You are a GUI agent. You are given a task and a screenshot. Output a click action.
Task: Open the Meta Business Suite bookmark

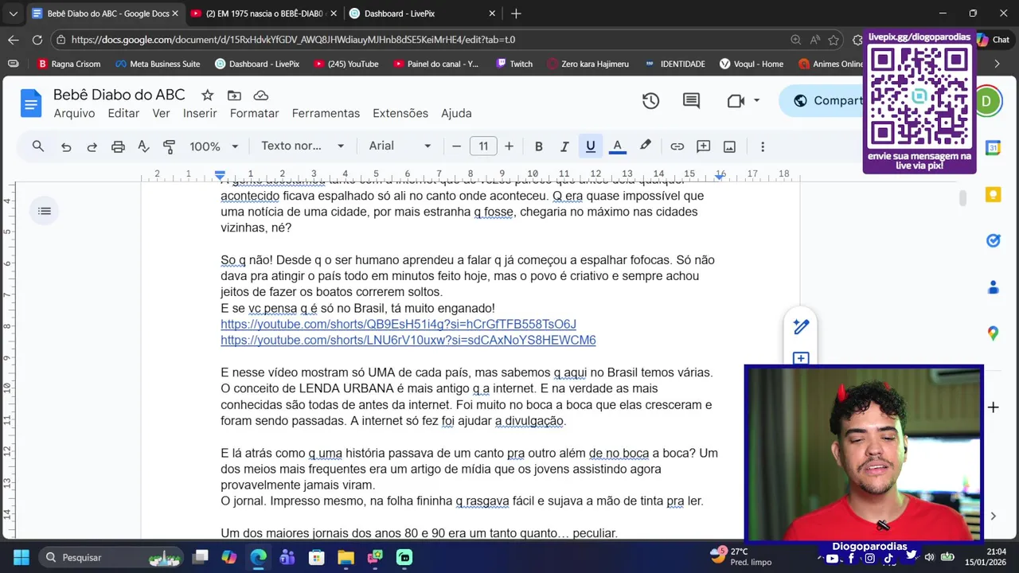click(x=158, y=64)
